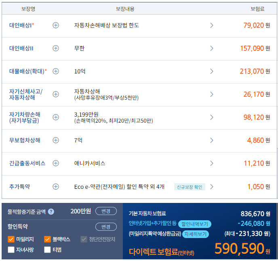Click the -246,080 원 discount amount

(x=254, y=223)
